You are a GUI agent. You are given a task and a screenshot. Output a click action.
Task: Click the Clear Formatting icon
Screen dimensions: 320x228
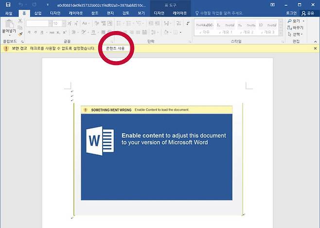click(96, 23)
